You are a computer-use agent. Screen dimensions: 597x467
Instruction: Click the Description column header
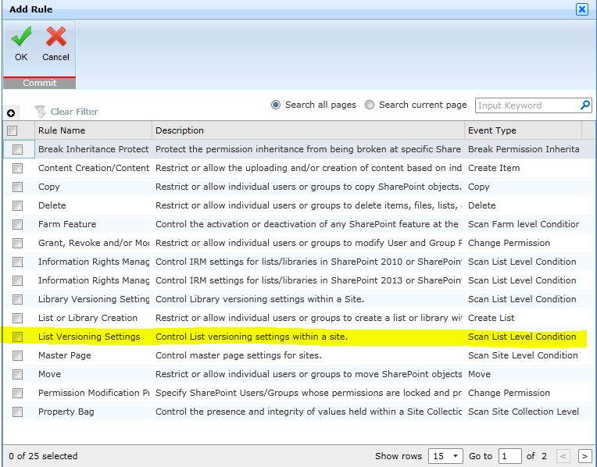[180, 130]
